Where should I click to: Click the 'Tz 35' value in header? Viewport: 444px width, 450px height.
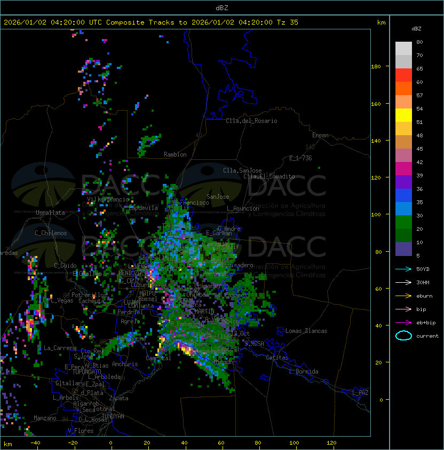pyautogui.click(x=288, y=22)
